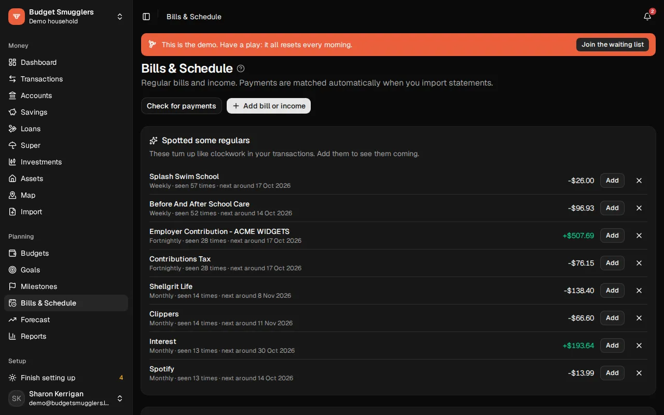The height and width of the screenshot is (415, 664).
Task: Dismiss the Interest suggestion
Action: 639,345
